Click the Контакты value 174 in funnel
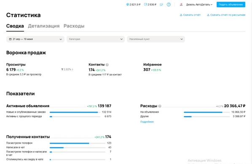252x164 pixels. 91,70
